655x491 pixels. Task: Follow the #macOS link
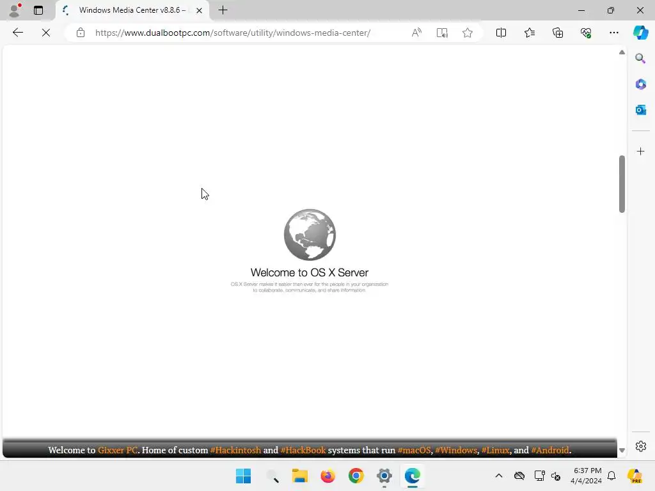pos(414,450)
